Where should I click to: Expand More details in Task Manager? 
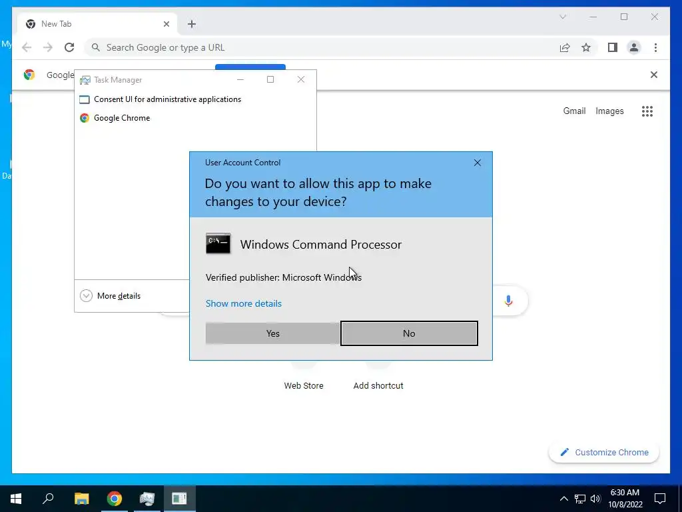(111, 296)
